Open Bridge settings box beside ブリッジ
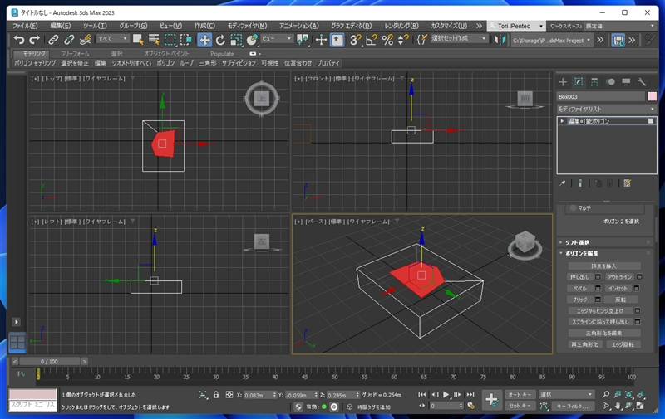The width and height of the screenshot is (665, 419). [598, 300]
